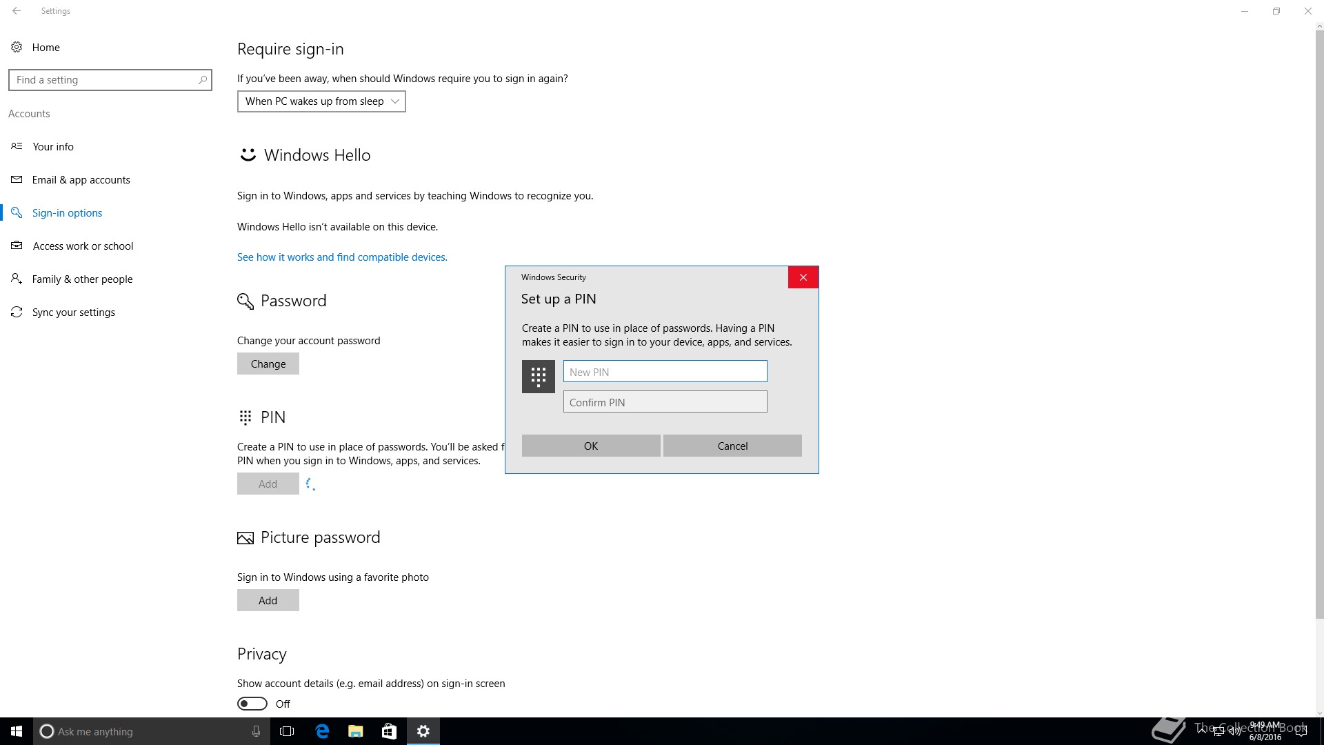Click the Cortana circle icon

(x=47, y=731)
